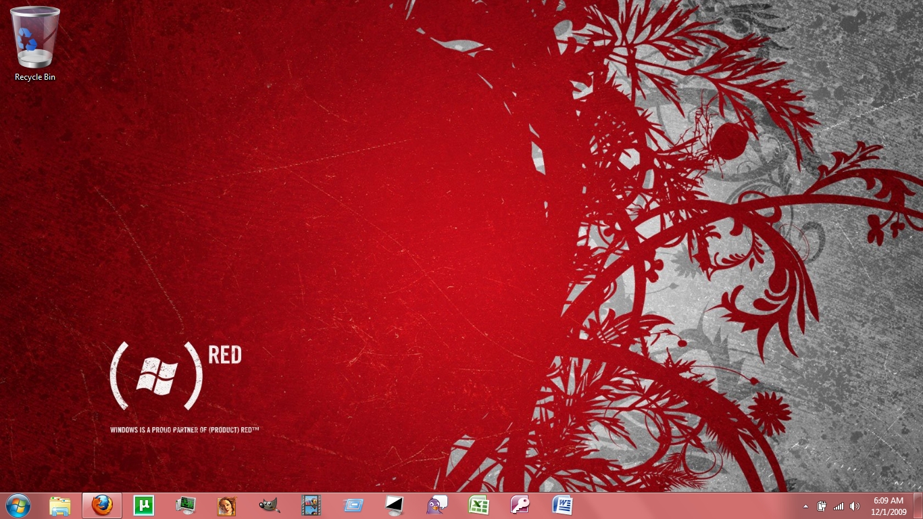
Task: Launch GIMP from the taskbar
Action: pos(269,505)
